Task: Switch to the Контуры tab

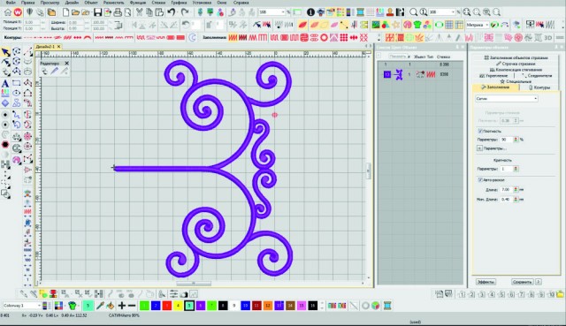Action: 539,87
